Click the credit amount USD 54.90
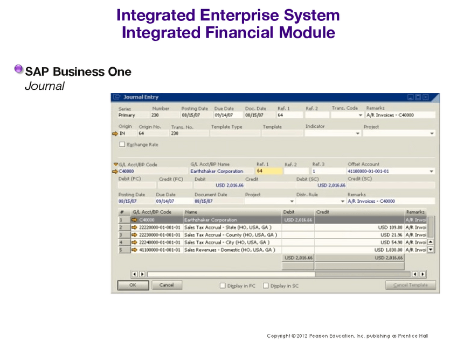 coord(391,242)
